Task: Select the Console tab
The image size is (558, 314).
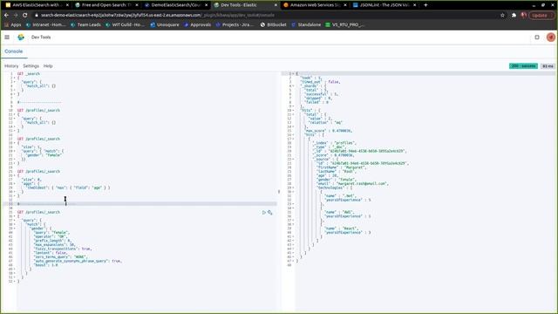Action: pos(14,51)
